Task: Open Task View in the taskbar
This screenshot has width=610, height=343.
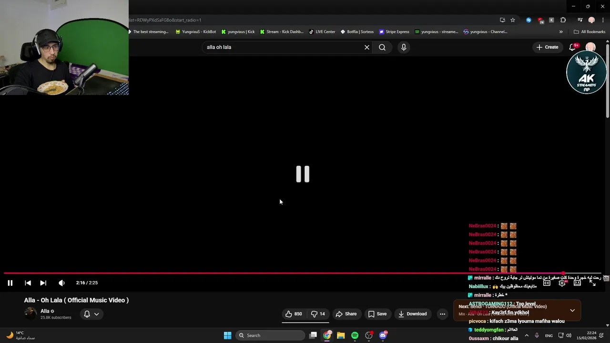Action: (x=313, y=335)
